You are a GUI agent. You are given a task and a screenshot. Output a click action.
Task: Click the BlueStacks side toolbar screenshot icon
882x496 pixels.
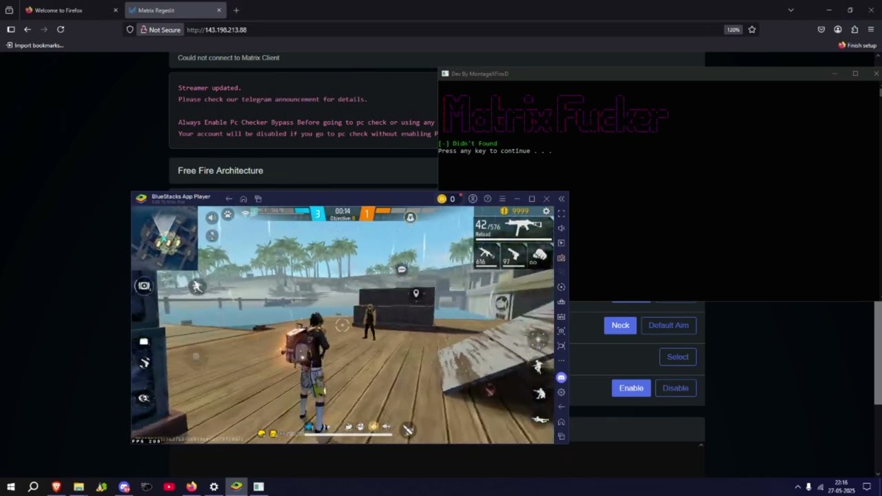(562, 331)
